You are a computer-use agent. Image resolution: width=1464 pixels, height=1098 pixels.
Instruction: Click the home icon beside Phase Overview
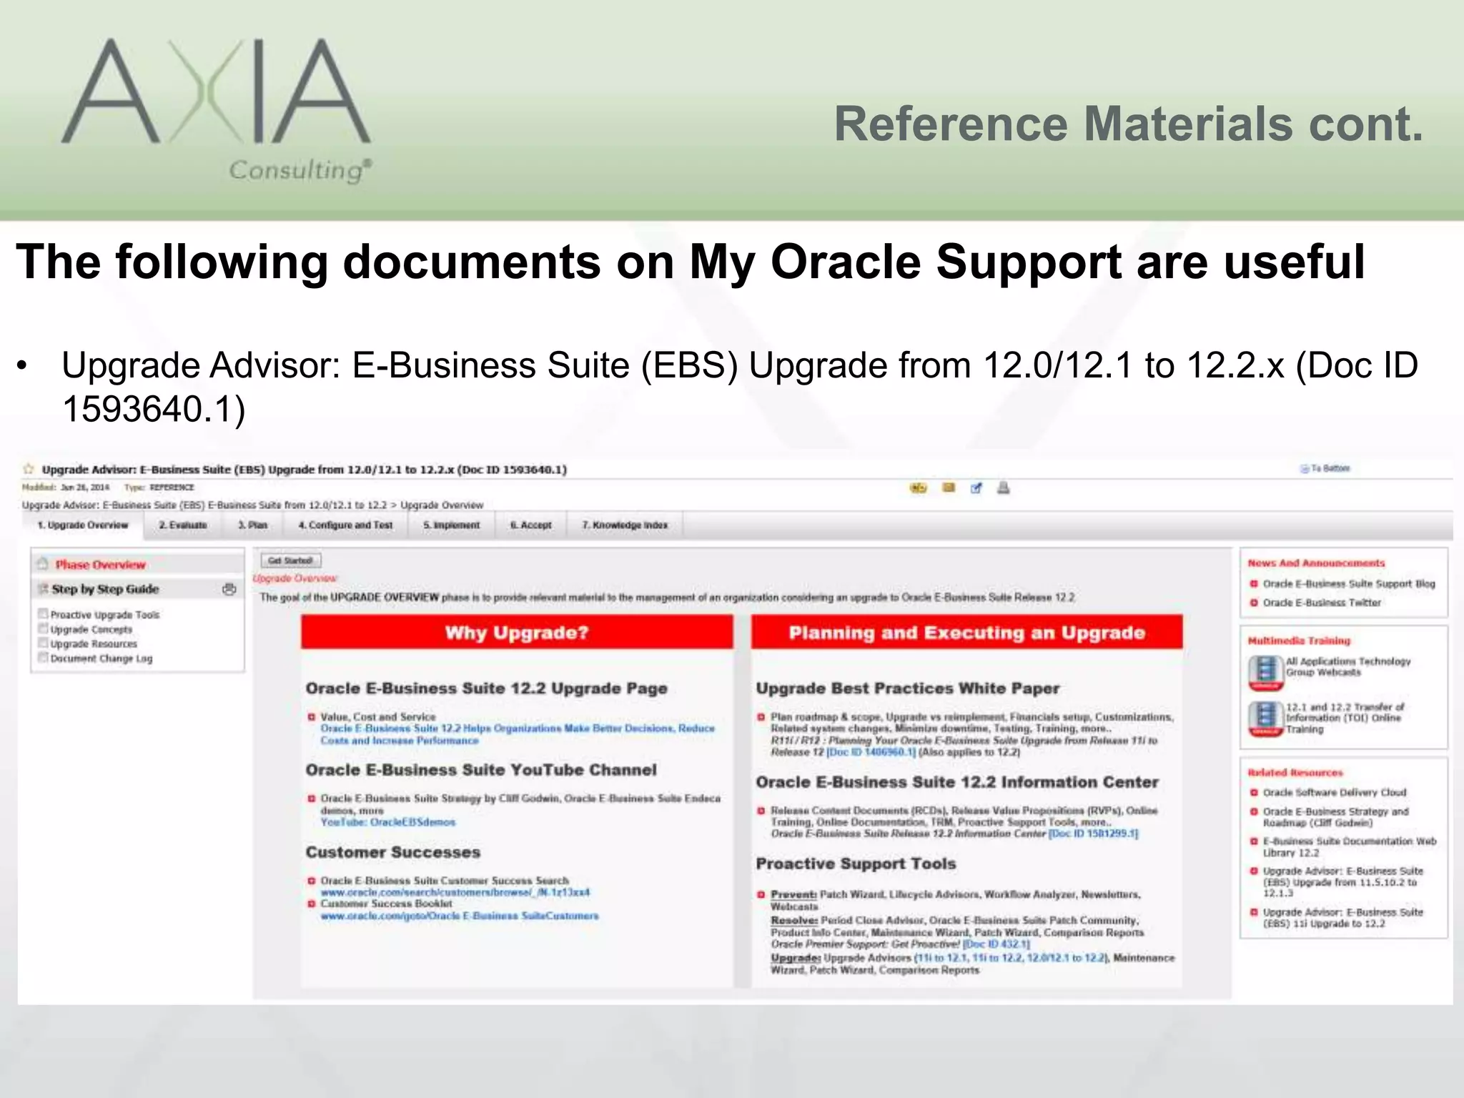pos(44,564)
